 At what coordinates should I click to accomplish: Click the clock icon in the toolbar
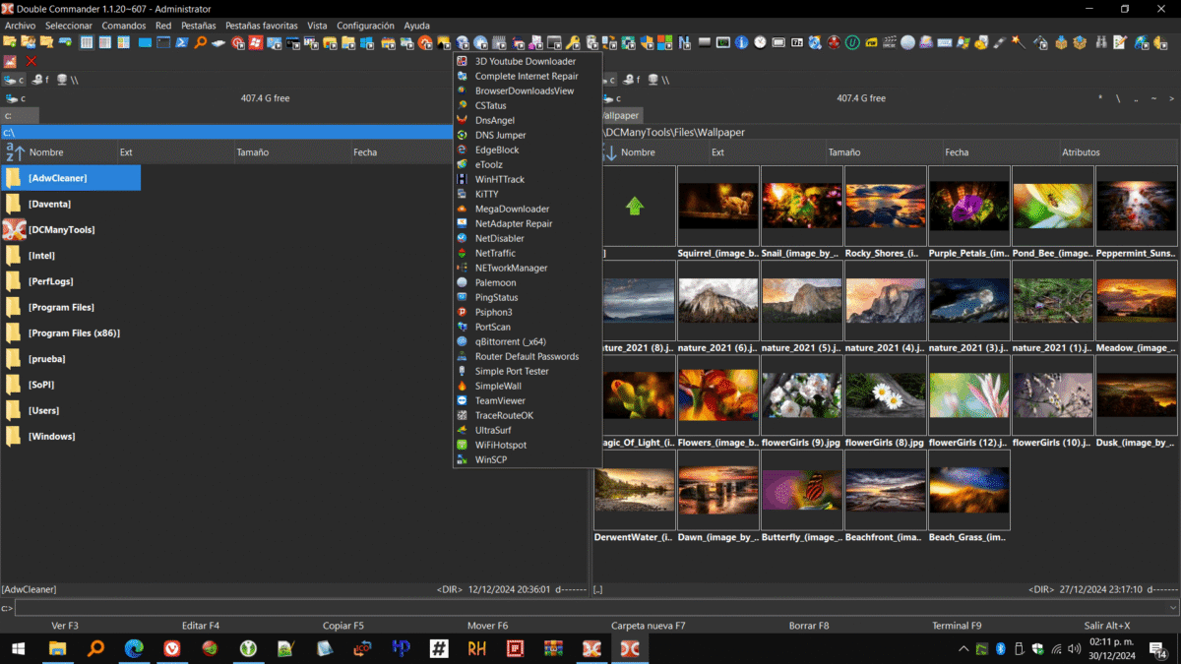point(760,42)
